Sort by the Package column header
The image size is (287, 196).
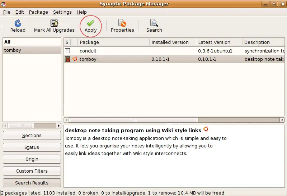[113, 42]
